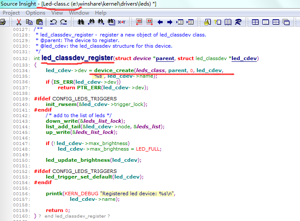Click Search Forward binoculars icon

point(101,22)
